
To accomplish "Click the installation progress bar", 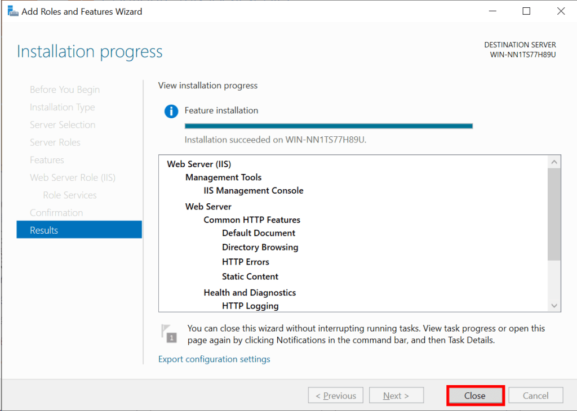I will 329,126.
